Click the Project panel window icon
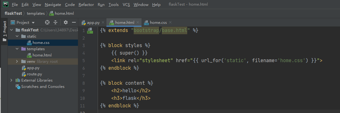This screenshot has height=113, width=340. pos(13,22)
